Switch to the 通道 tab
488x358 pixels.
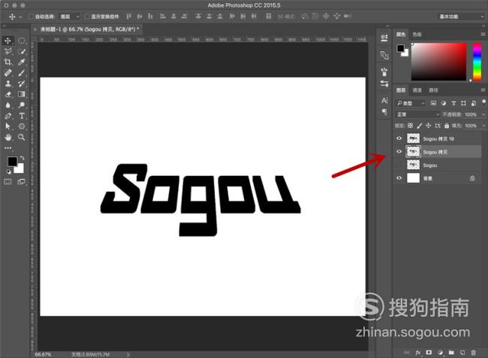417,90
